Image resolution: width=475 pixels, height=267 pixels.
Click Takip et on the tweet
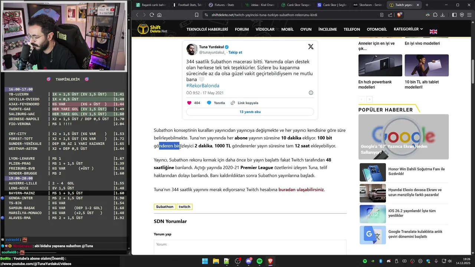pyautogui.click(x=235, y=52)
